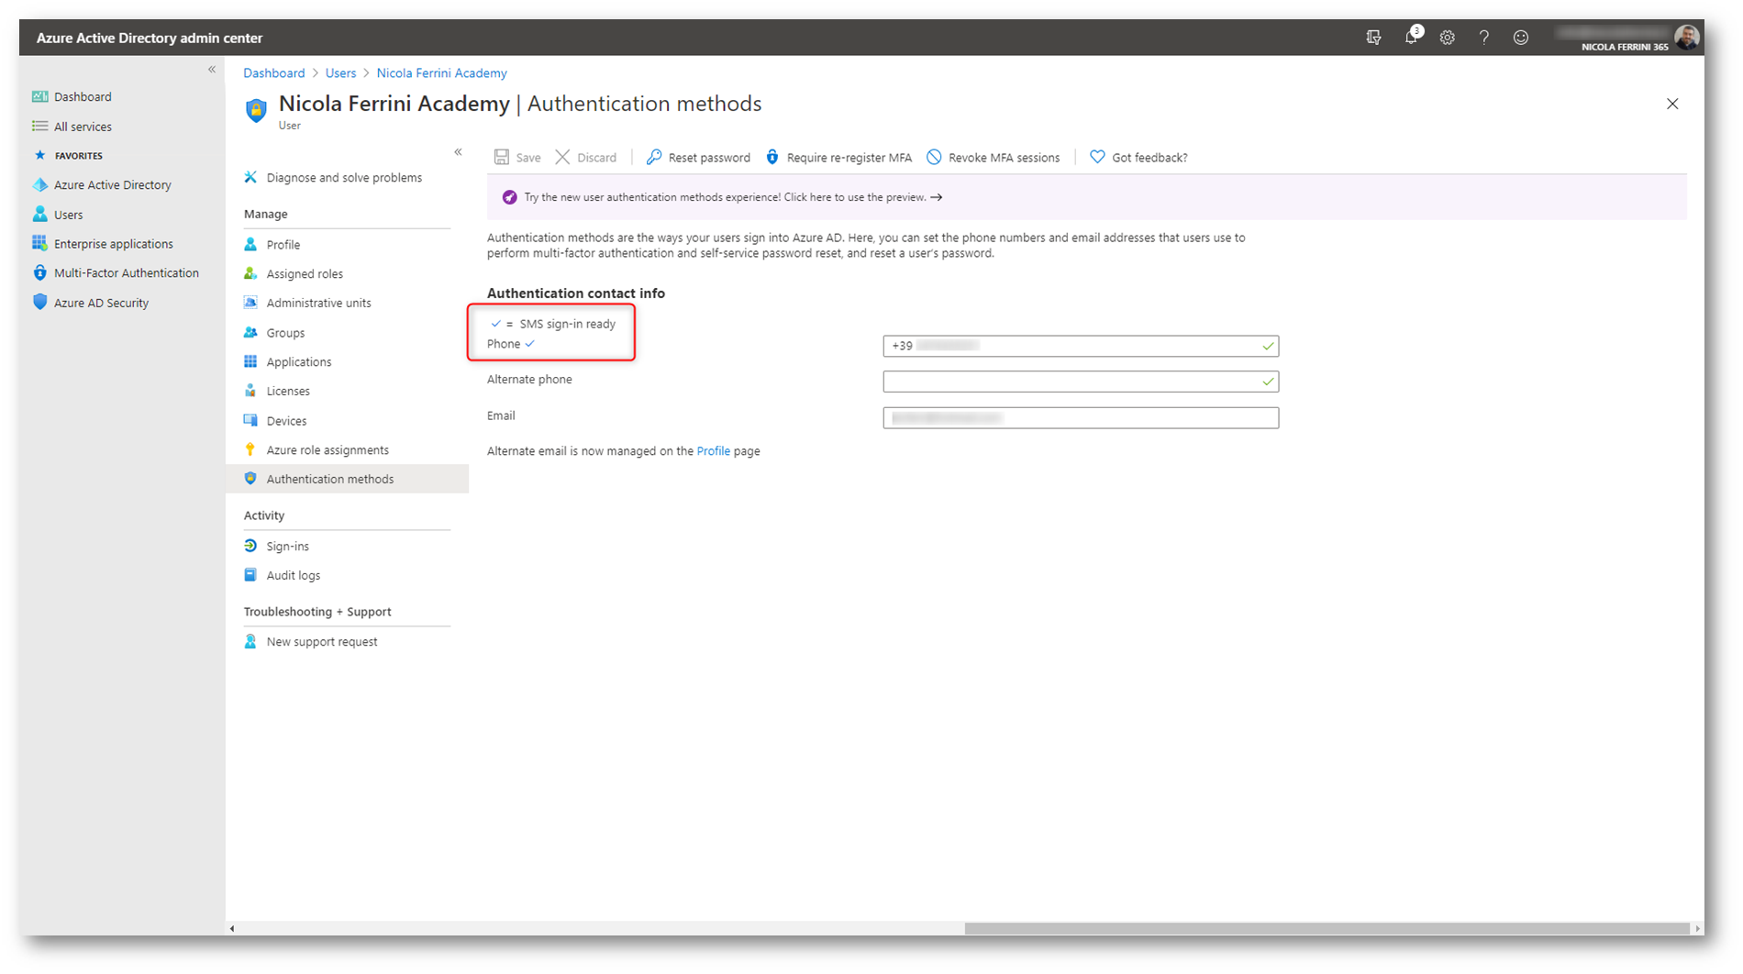1743x974 pixels.
Task: Click the Discard toolbar button
Action: coord(586,158)
